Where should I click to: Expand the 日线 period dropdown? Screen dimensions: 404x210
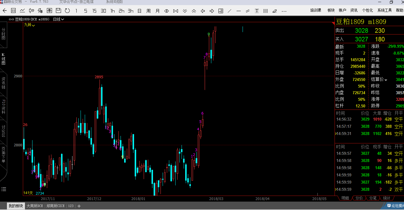(59, 19)
